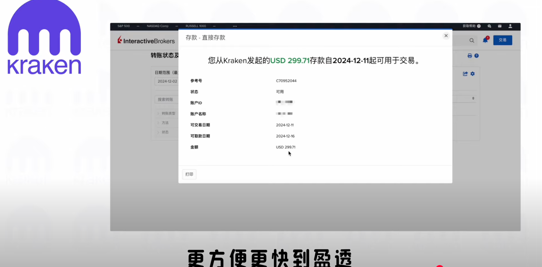542x267 pixels.
Task: Click the 搜索转账 search field
Action: click(x=167, y=100)
